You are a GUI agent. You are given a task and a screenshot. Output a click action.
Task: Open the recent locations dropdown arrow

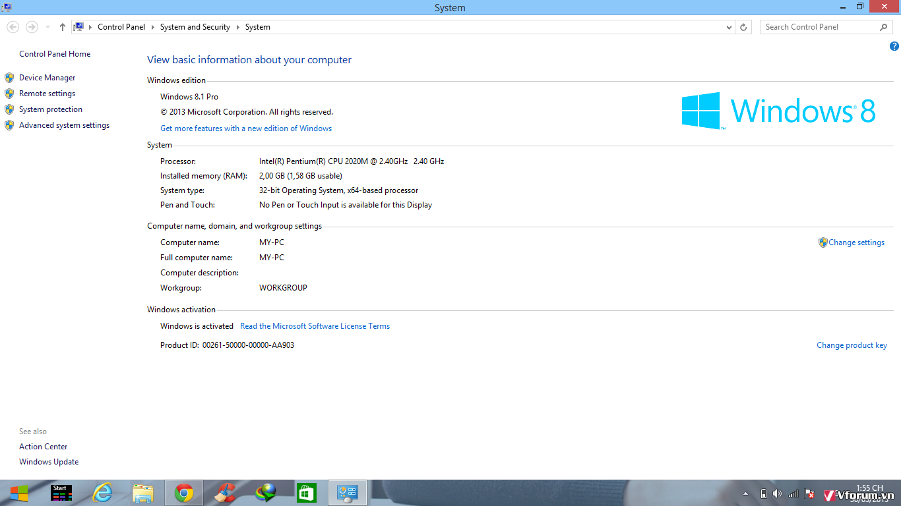47,27
